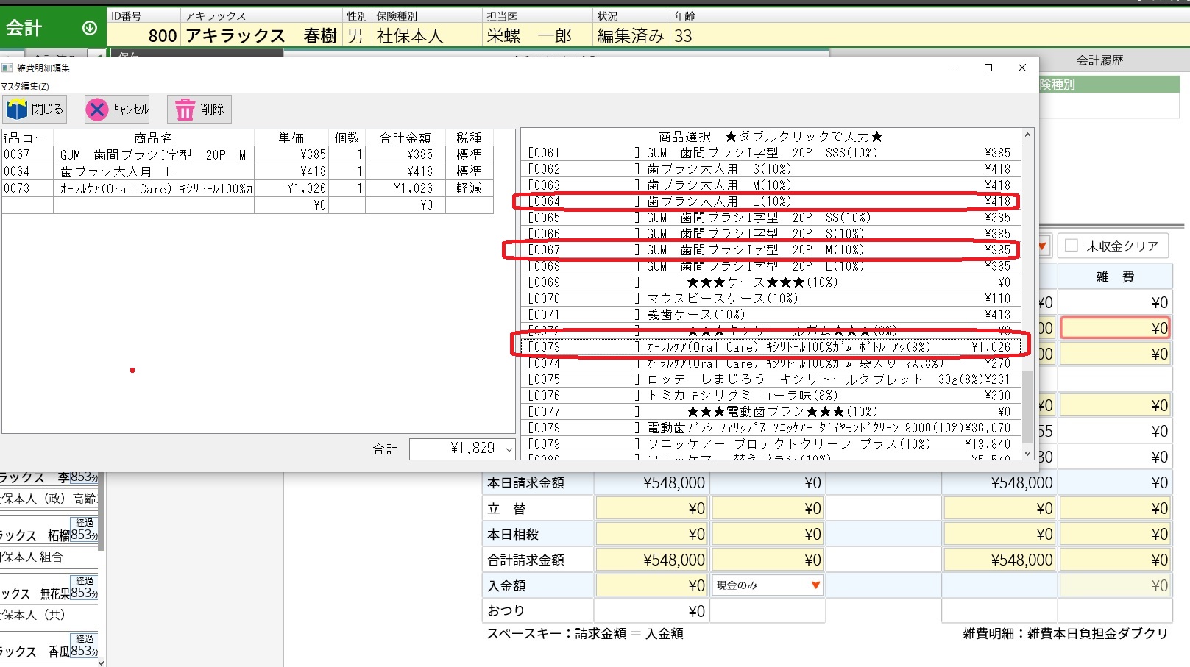
Task: Switch to the 会計履歴 tab
Action: coord(1099,60)
